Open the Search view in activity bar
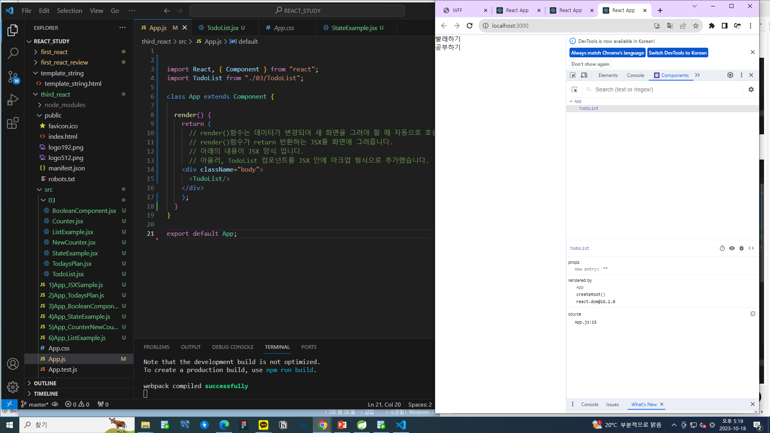Viewport: 770px width, 433px height. point(13,53)
